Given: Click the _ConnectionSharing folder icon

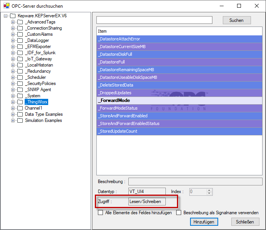Looking at the screenshot, I should 20,28.
